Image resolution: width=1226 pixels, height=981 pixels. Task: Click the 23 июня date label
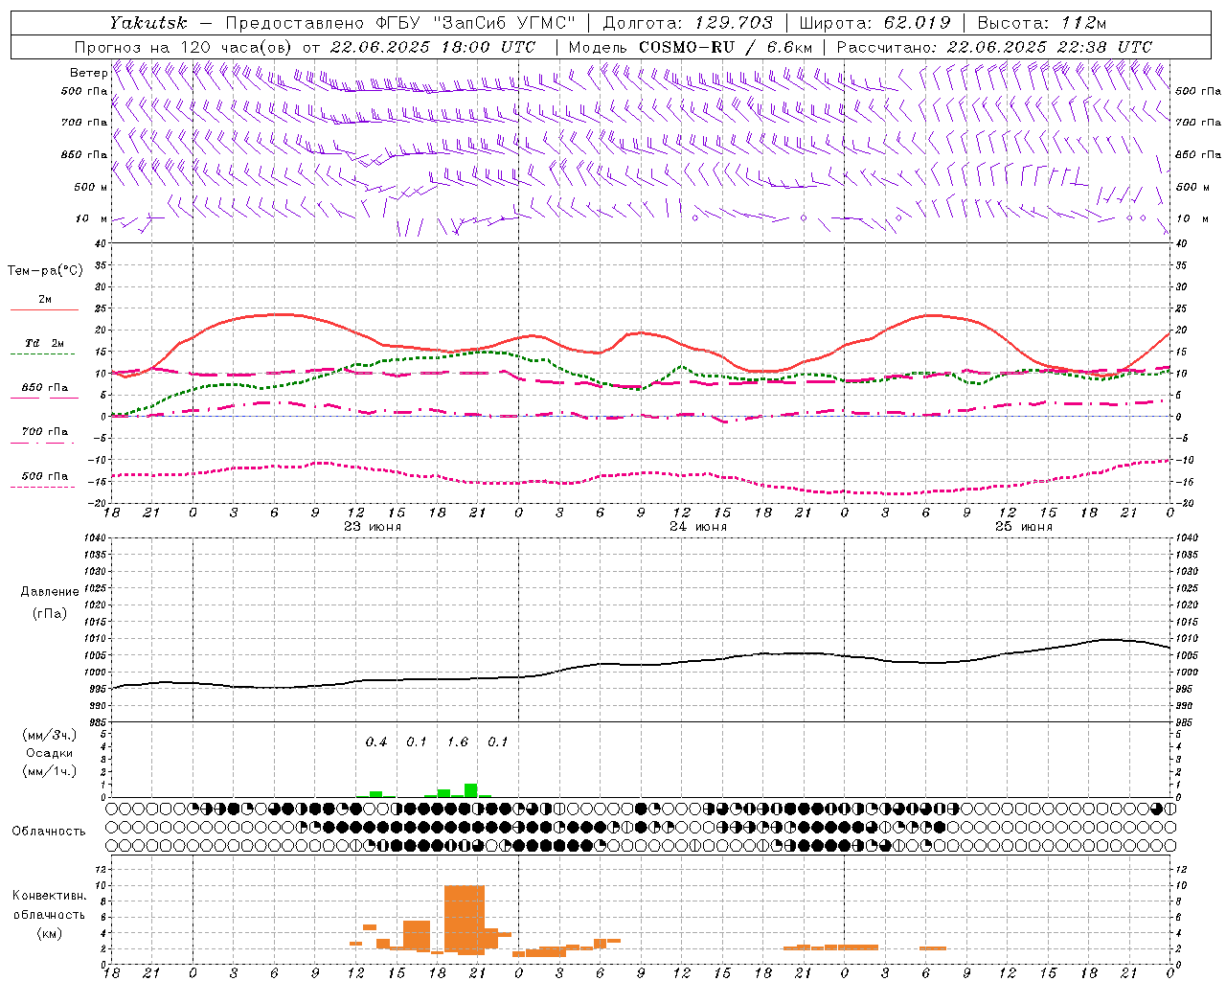373,527
